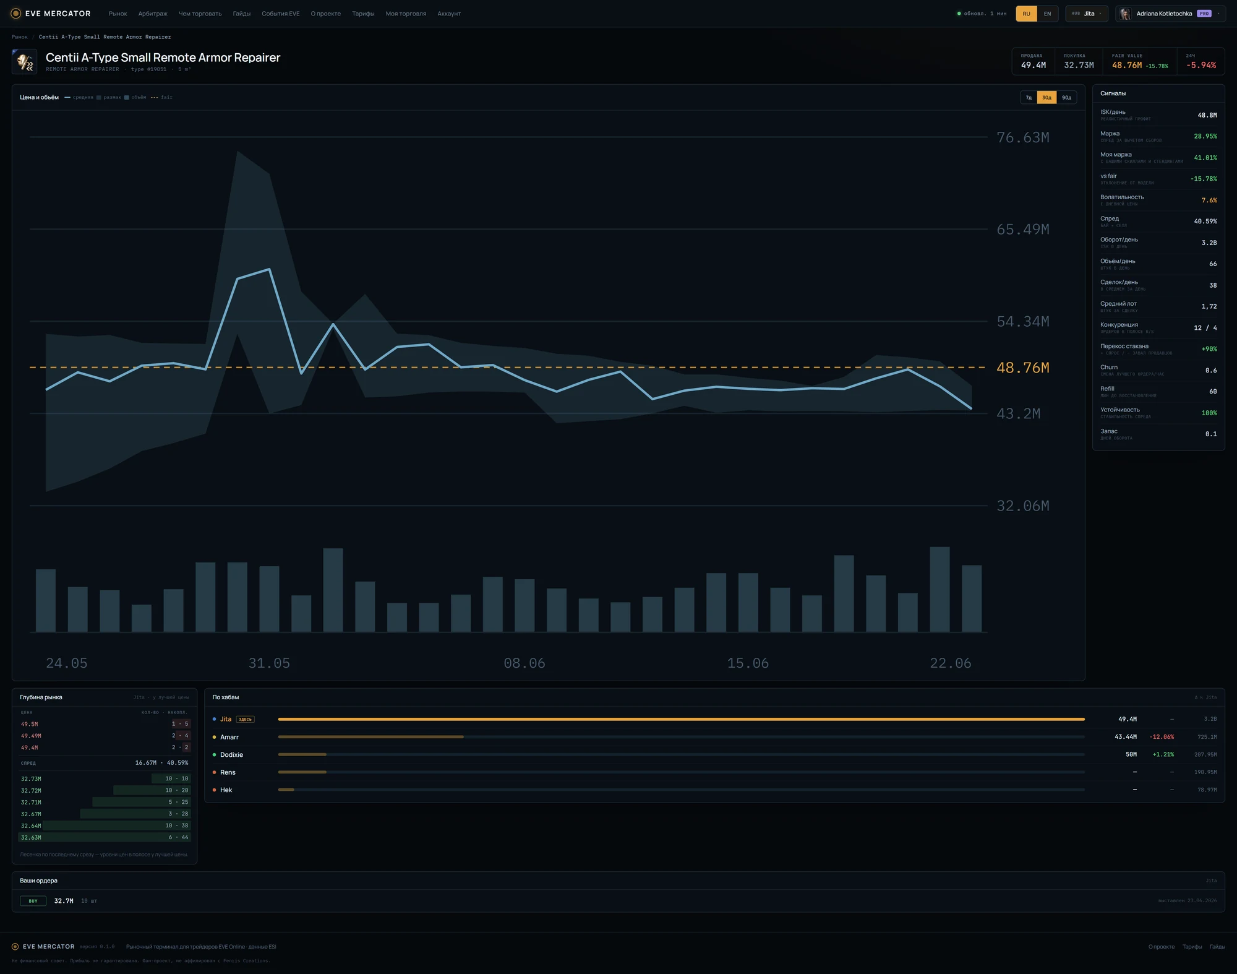Click the Jita hub progress bar
The width and height of the screenshot is (1237, 974).
click(x=681, y=719)
